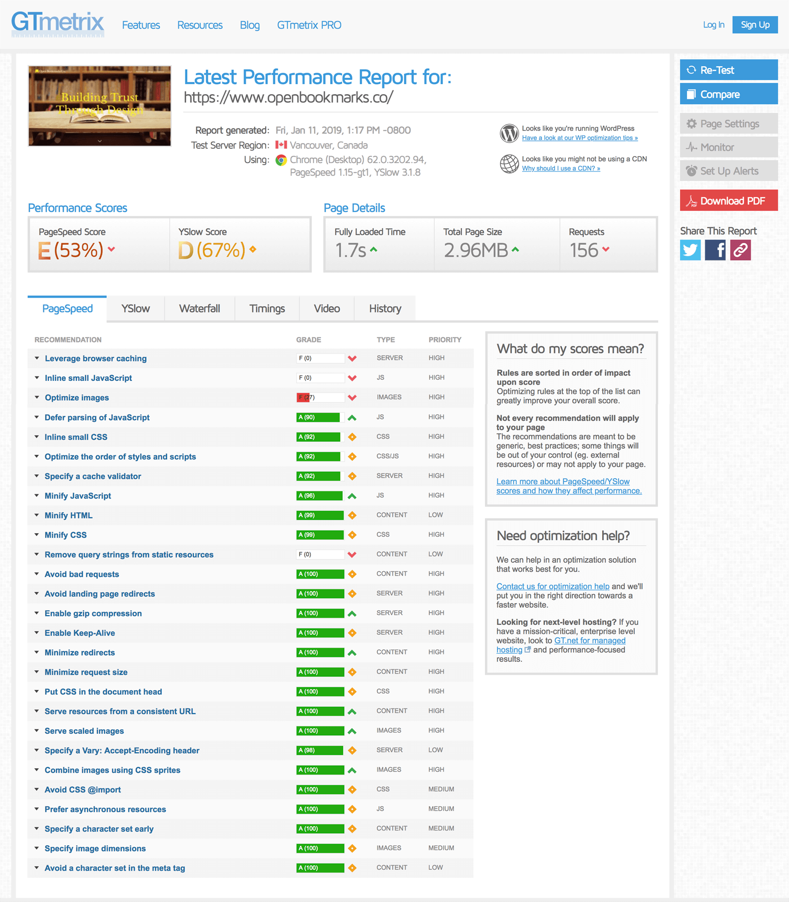Image resolution: width=789 pixels, height=902 pixels.
Task: Expand Inline small JavaScript recommendation
Action: click(88, 378)
